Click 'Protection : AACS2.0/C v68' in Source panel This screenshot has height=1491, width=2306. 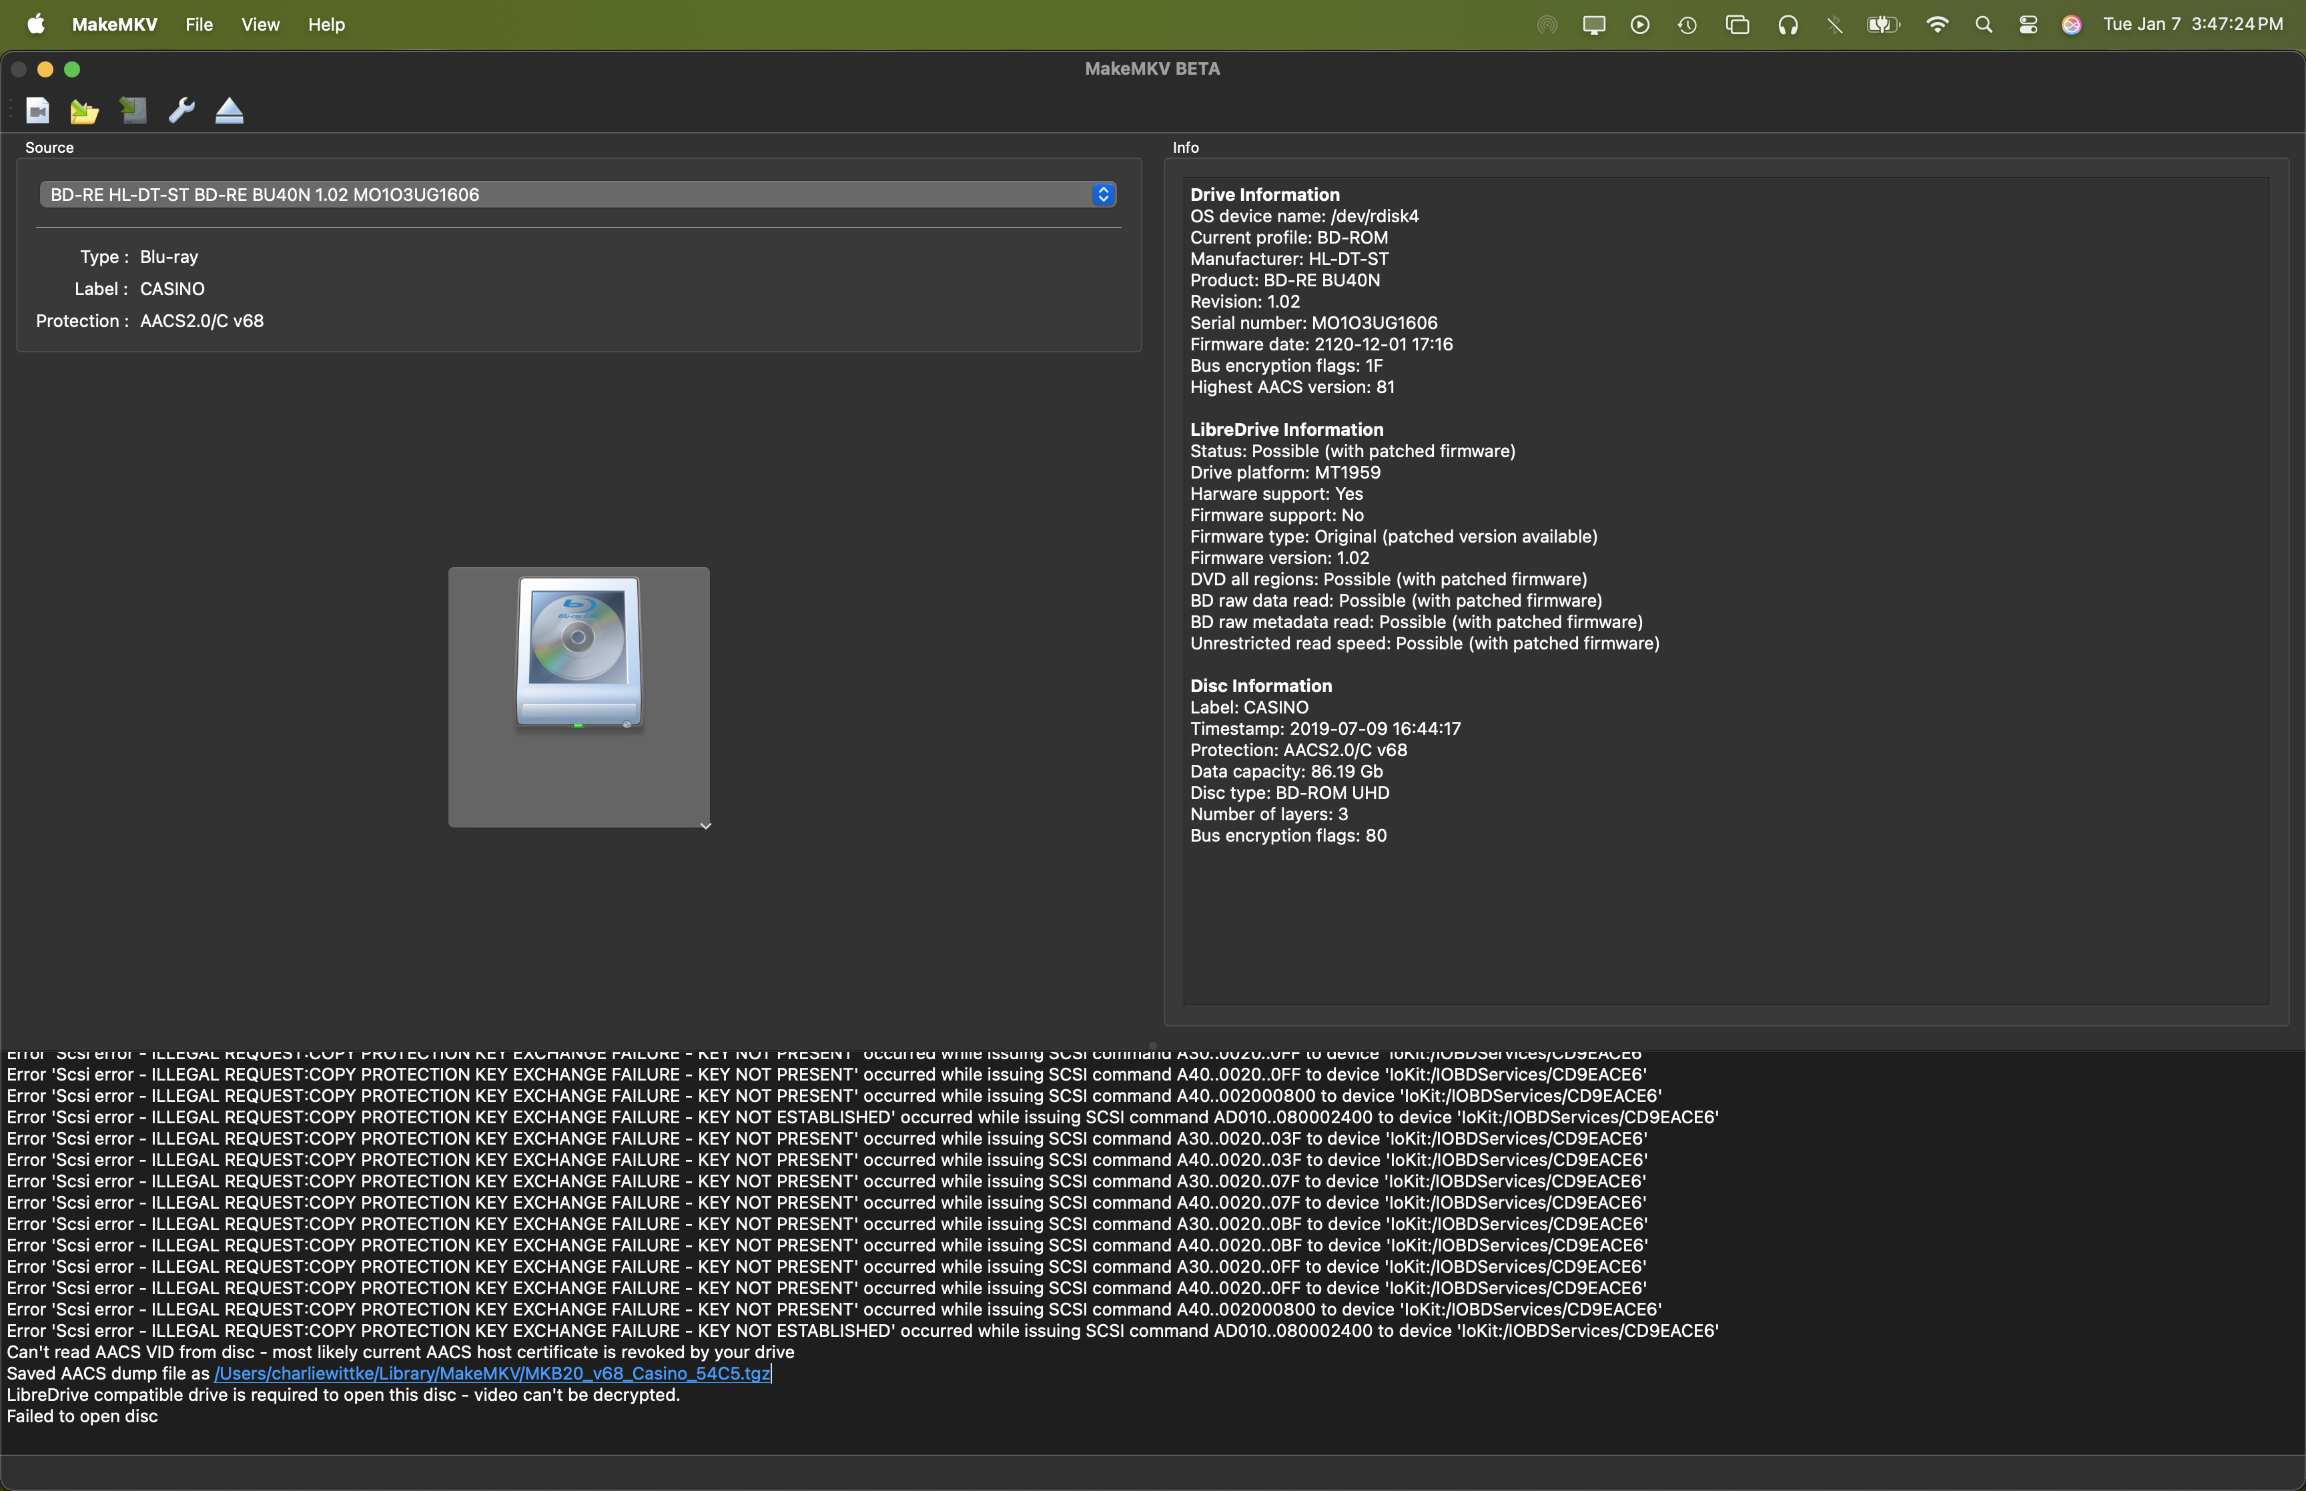[150, 320]
